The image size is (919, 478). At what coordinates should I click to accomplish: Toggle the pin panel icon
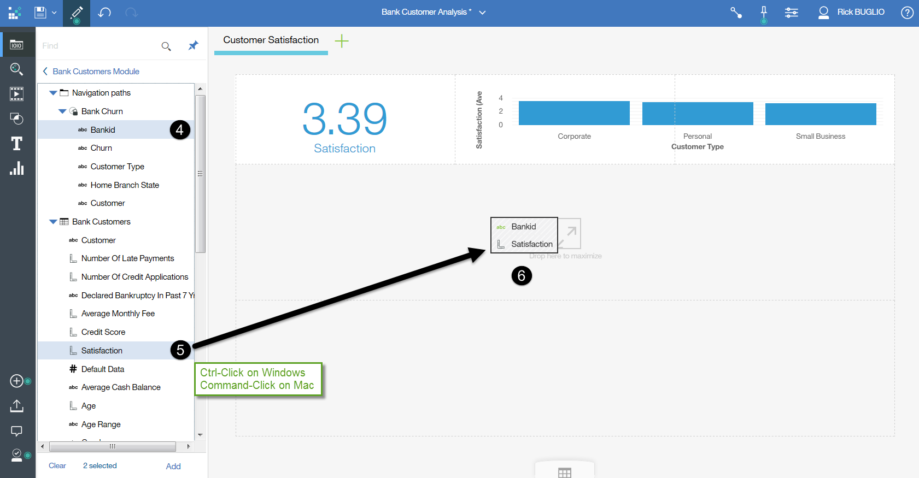(193, 45)
